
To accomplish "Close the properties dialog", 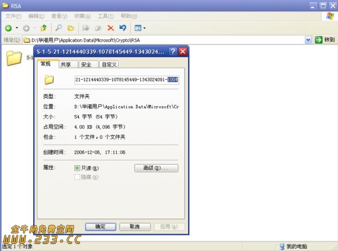I will click(x=183, y=52).
